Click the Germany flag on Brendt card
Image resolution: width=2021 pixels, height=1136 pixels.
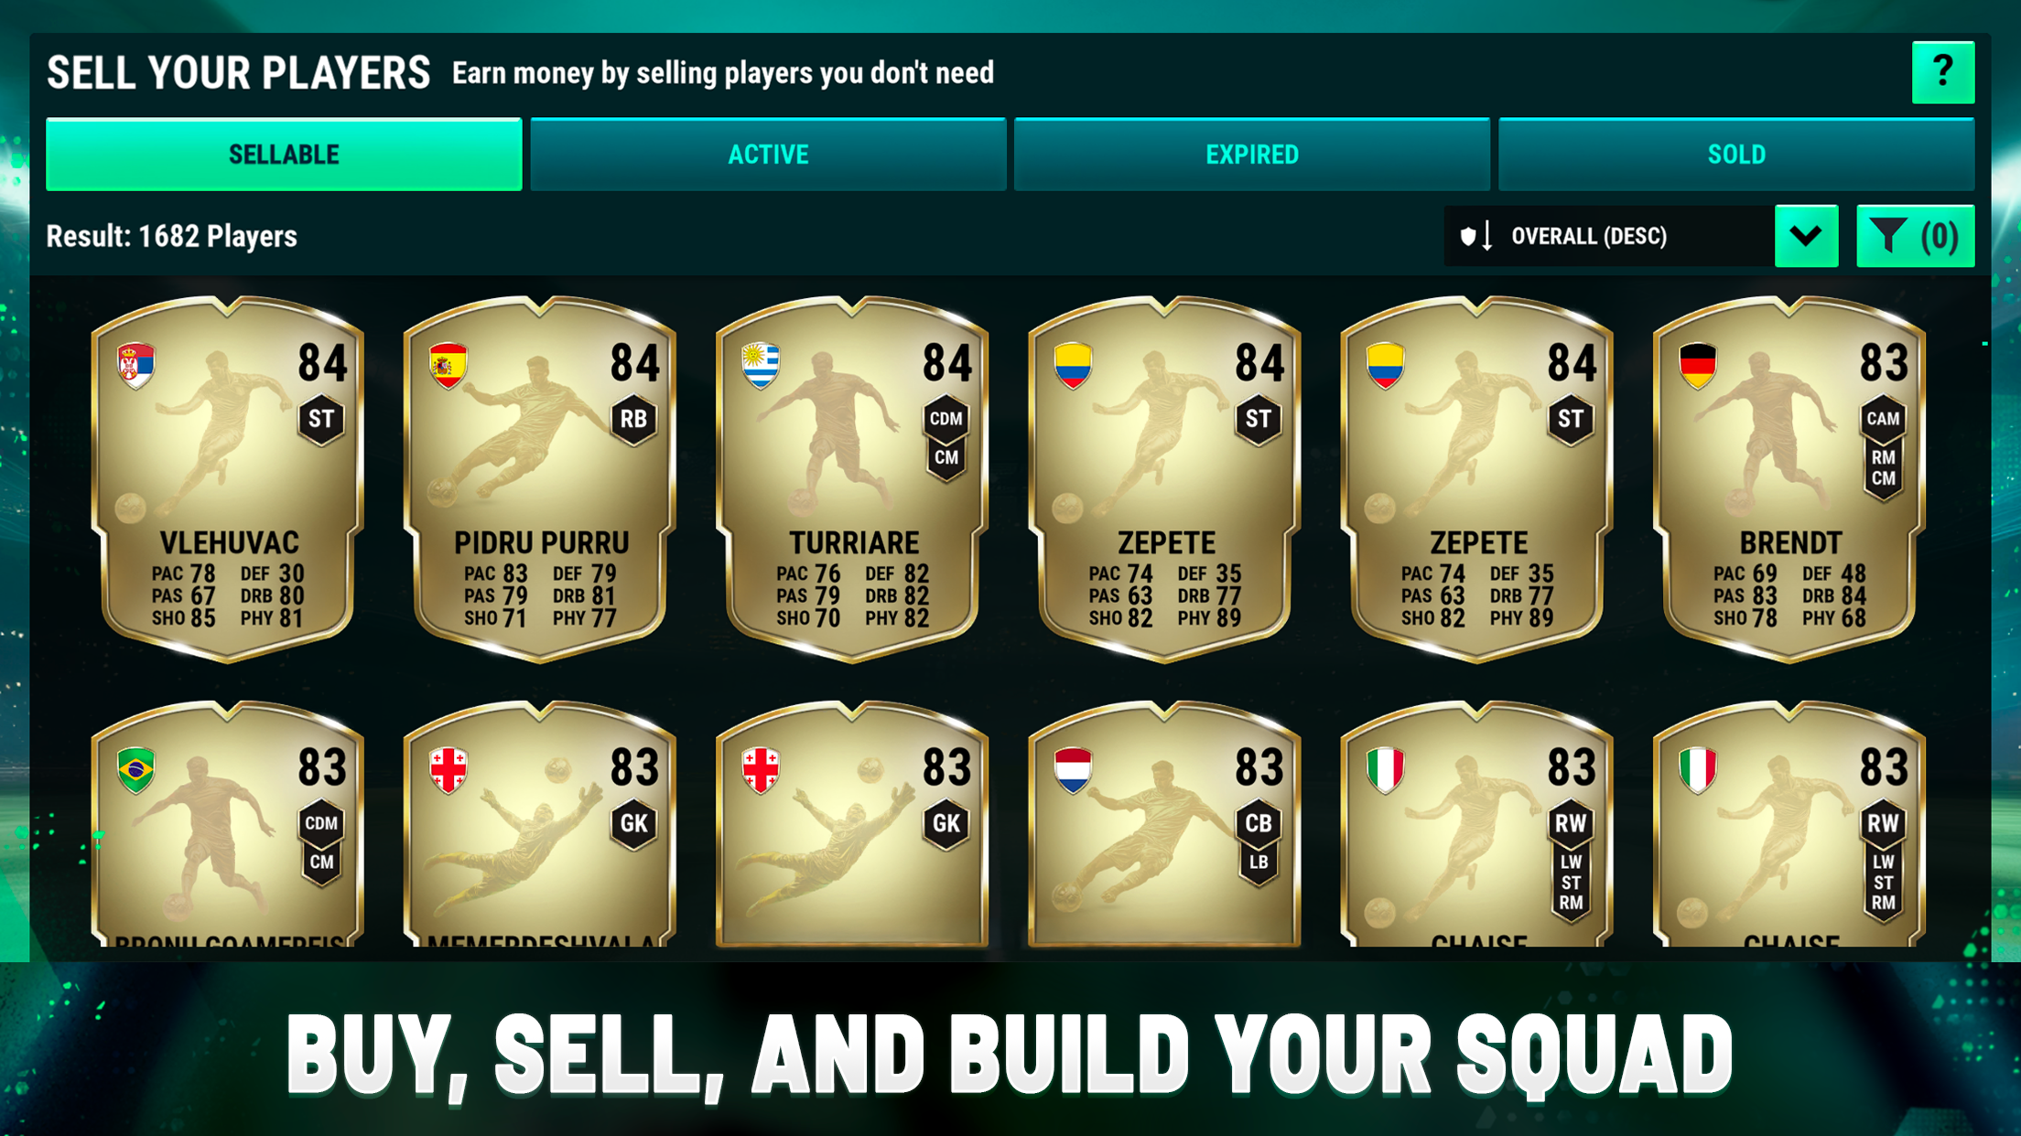(1698, 366)
